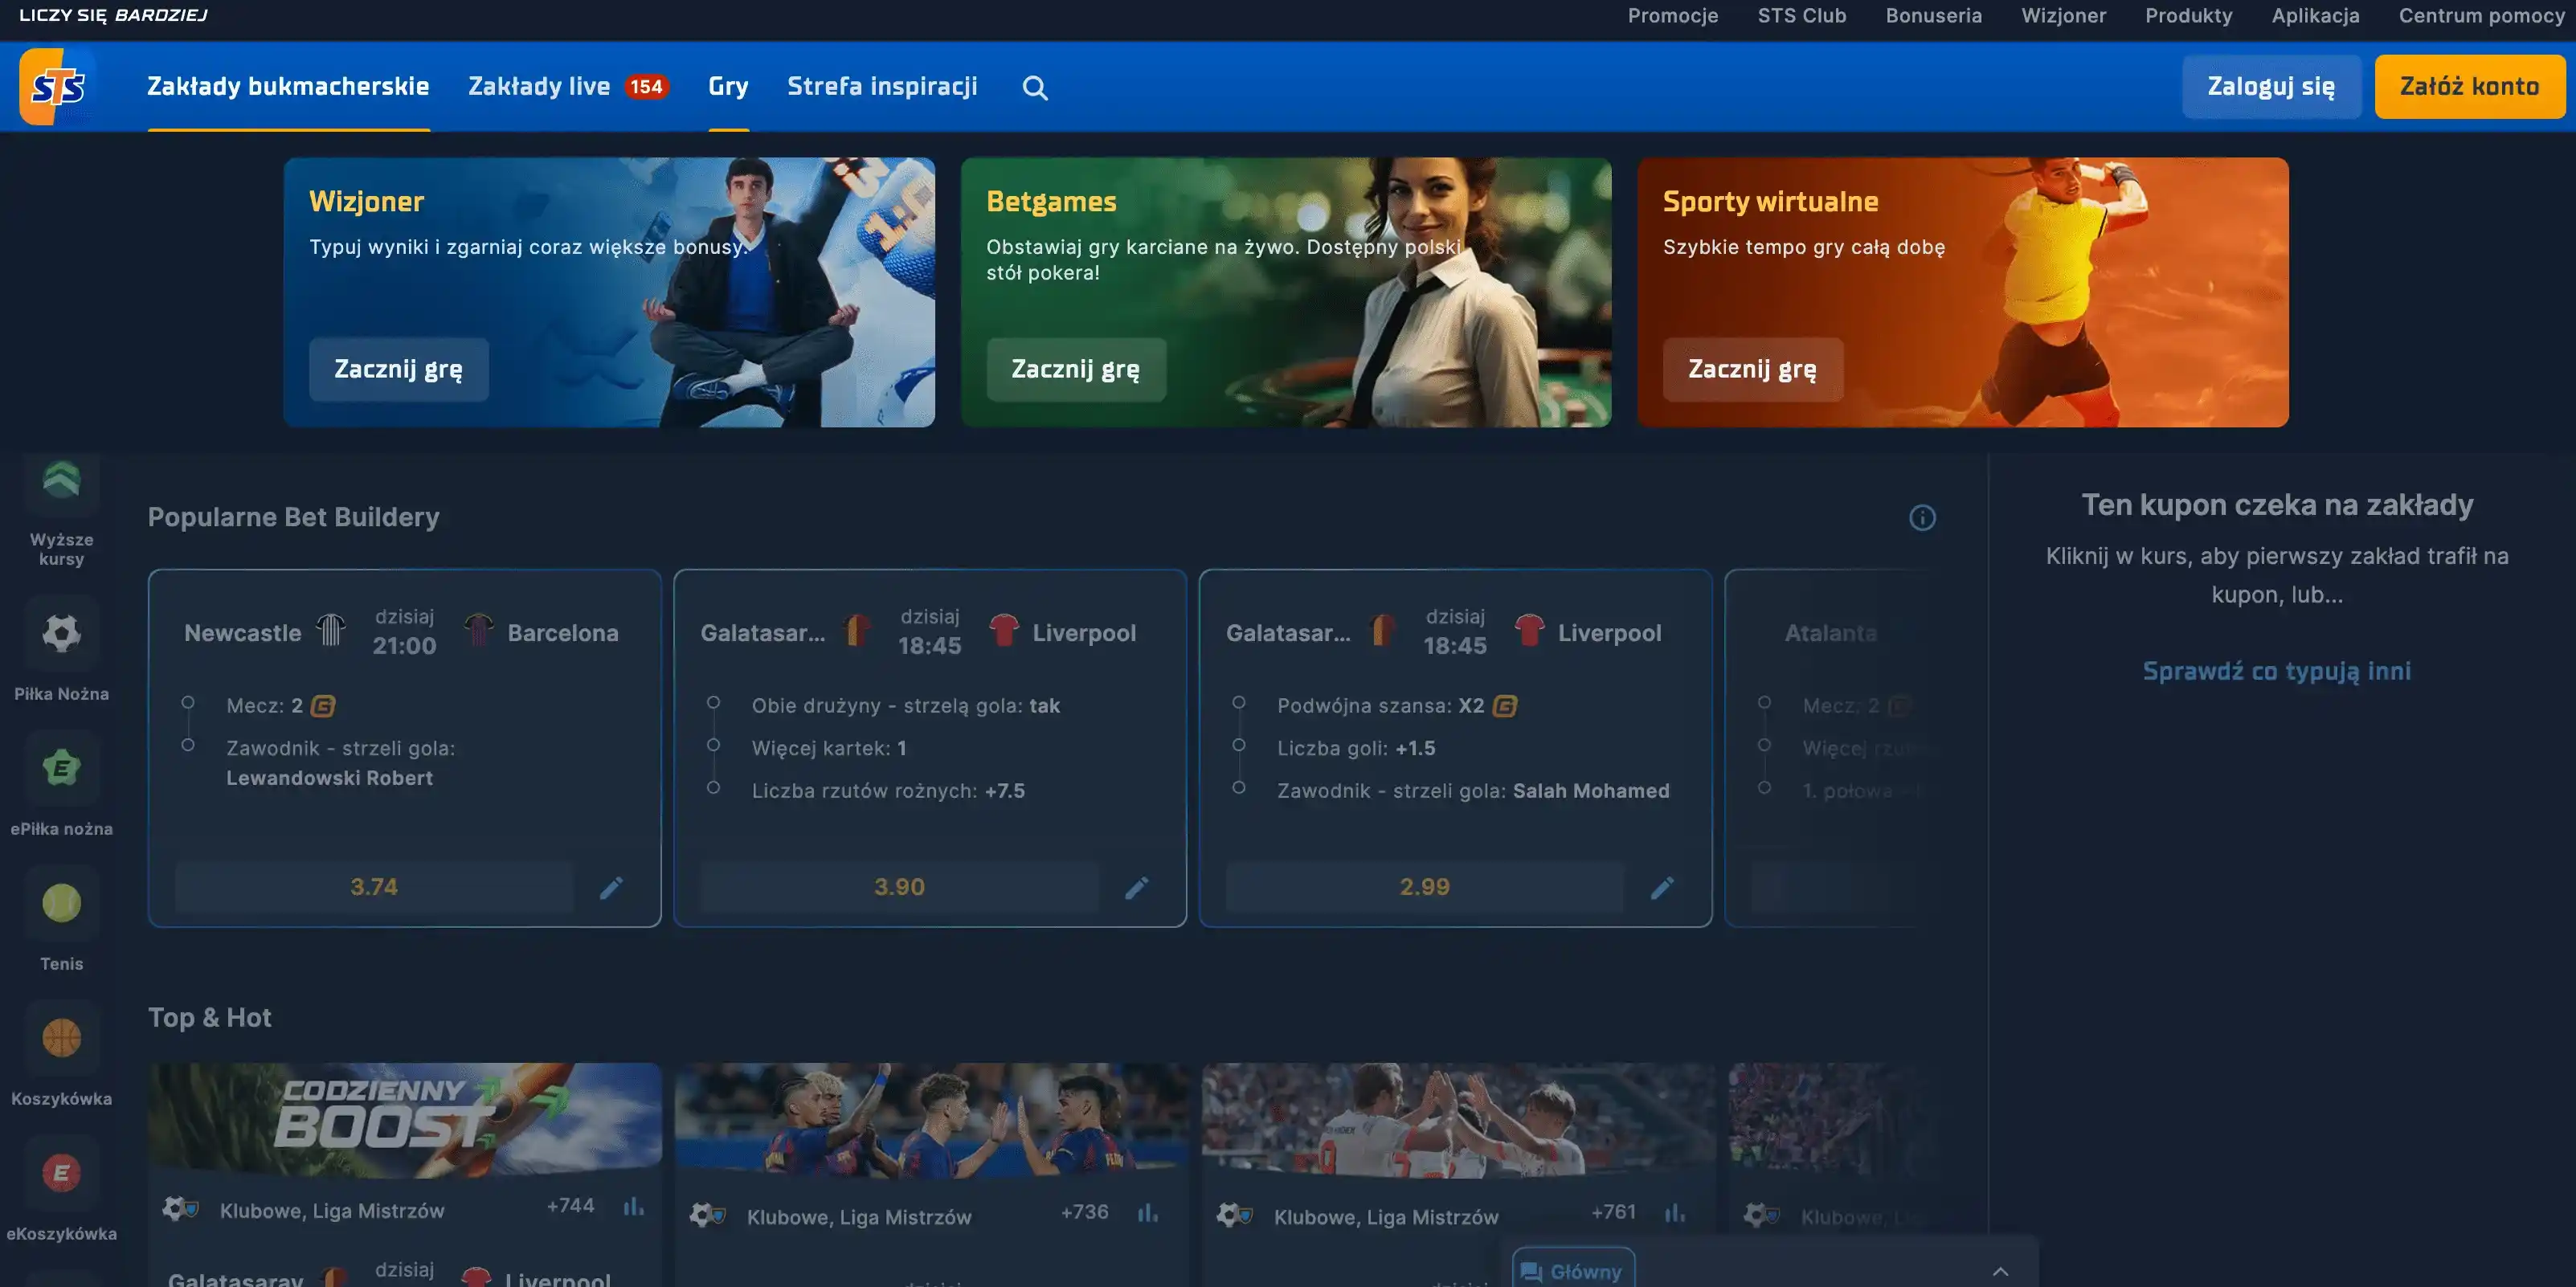Switch to Zakłady live tab
Image resolution: width=2576 pixels, height=1287 pixels.
click(568, 87)
